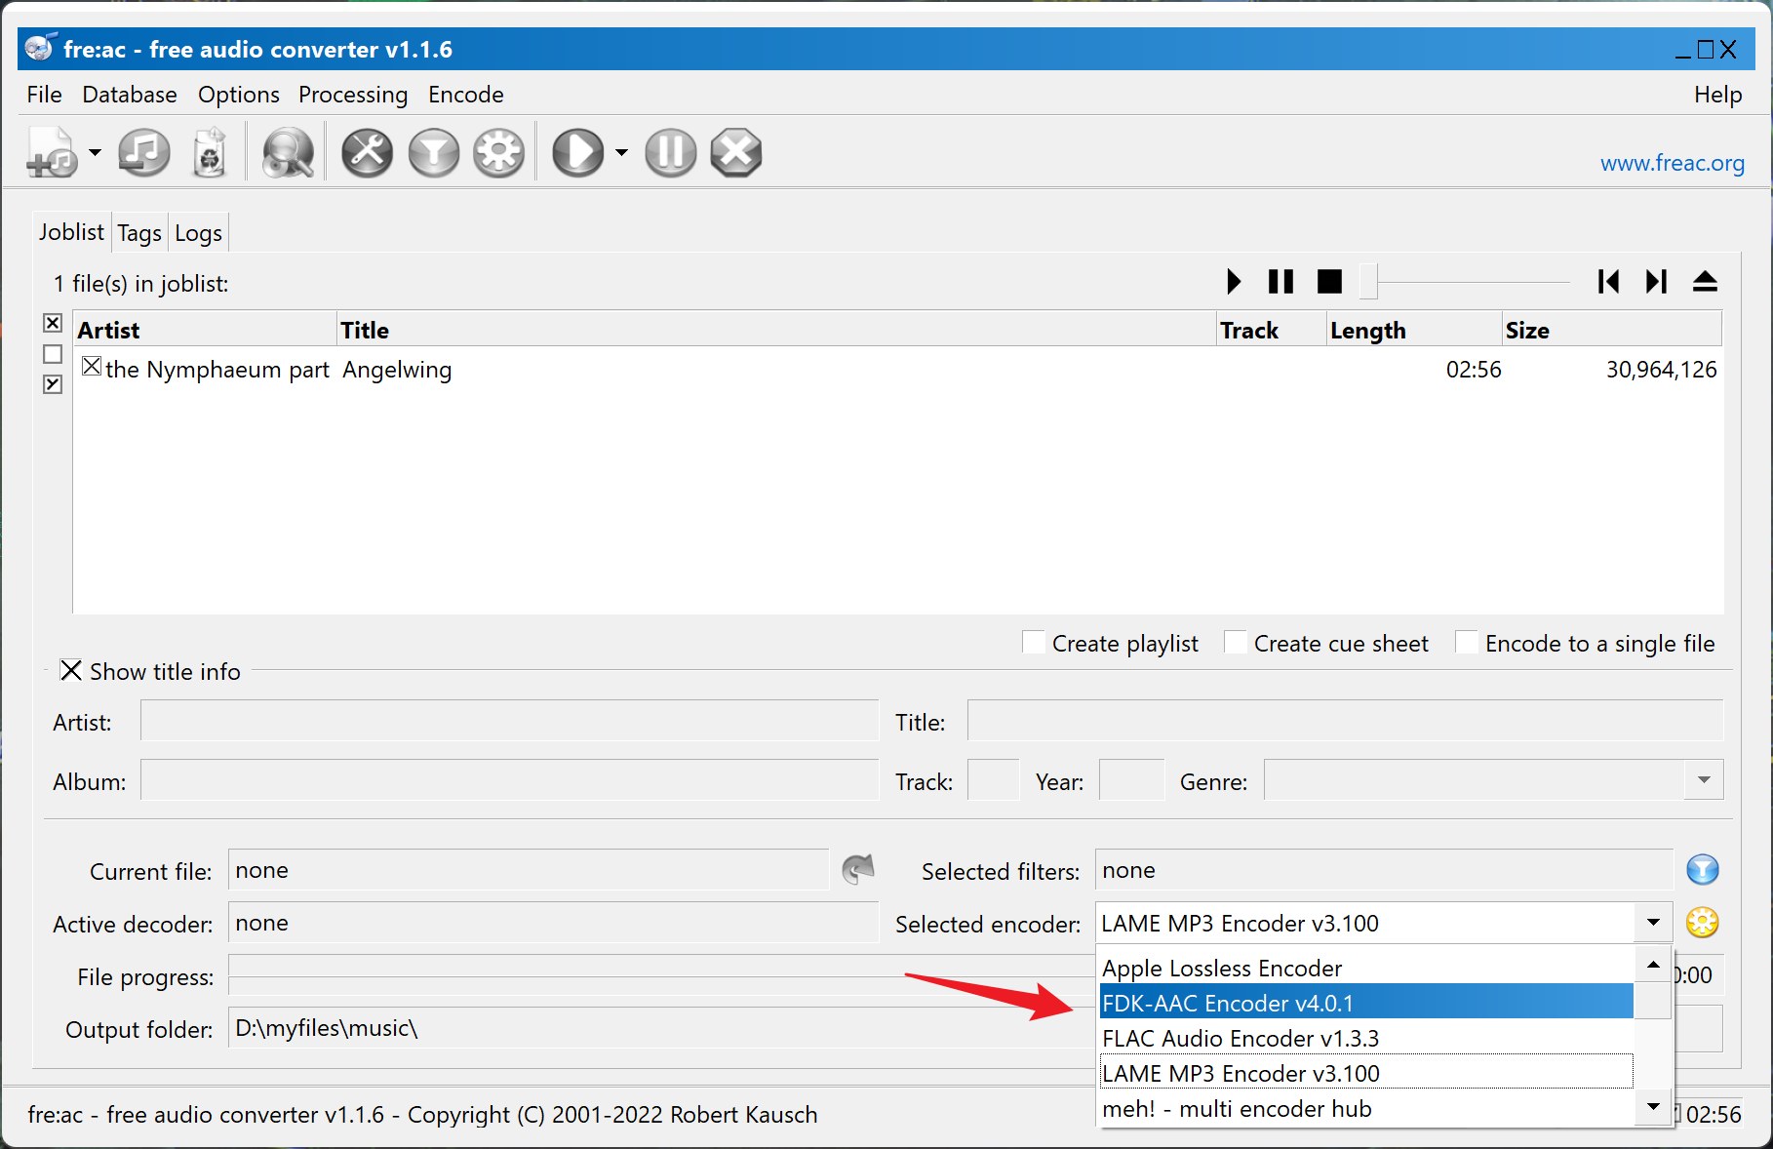1773x1149 pixels.
Task: Open the start encoding dropdown arrow
Action: [x=621, y=152]
